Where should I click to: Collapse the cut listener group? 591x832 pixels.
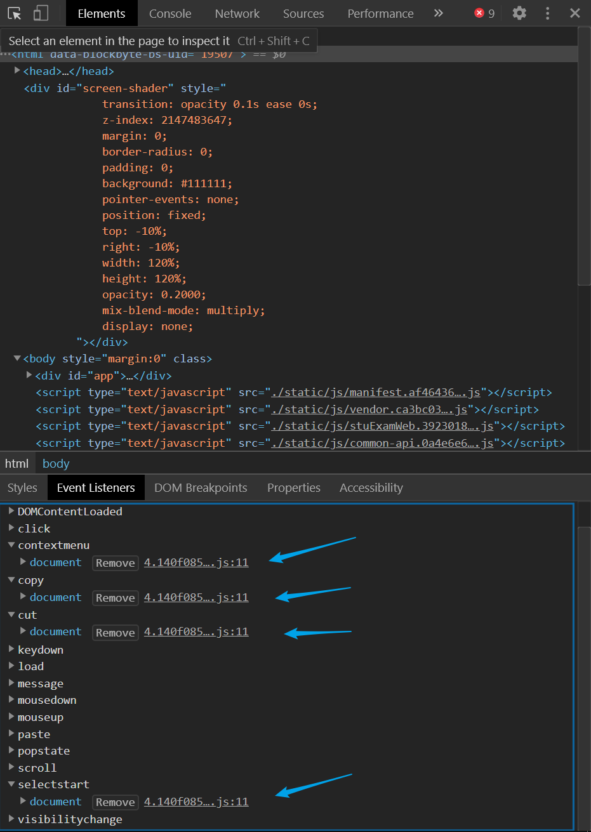[x=11, y=614]
